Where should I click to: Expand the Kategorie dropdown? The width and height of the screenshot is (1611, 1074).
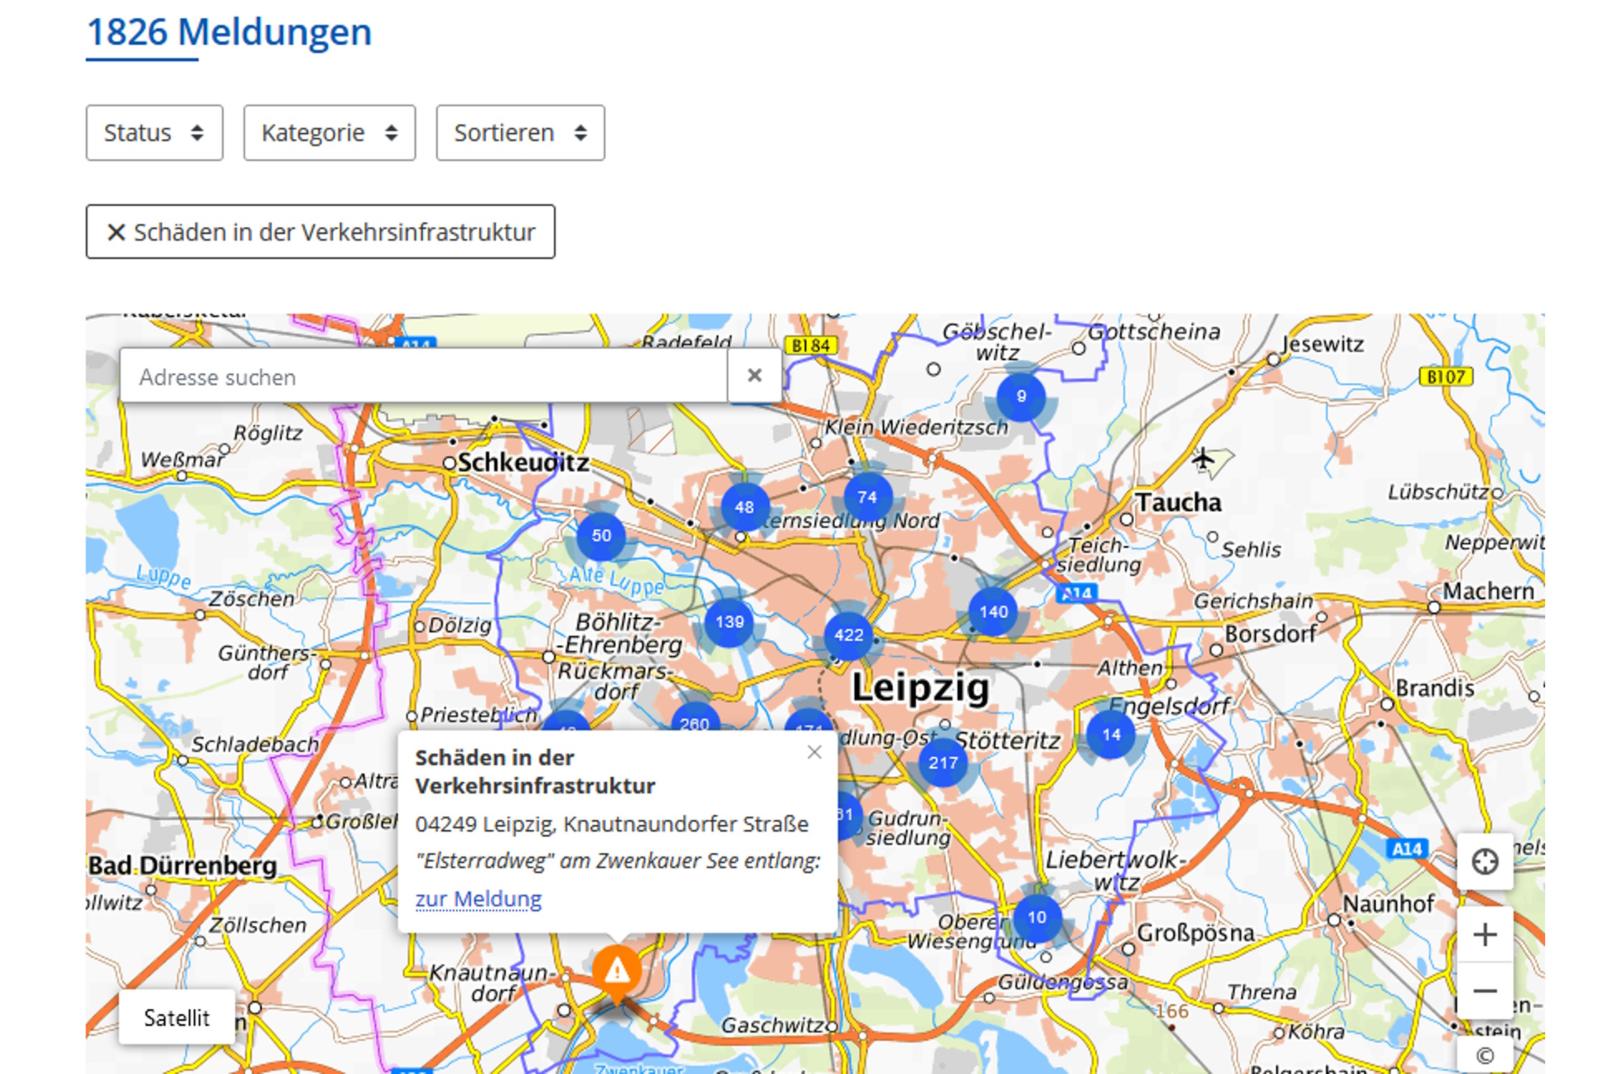(329, 132)
